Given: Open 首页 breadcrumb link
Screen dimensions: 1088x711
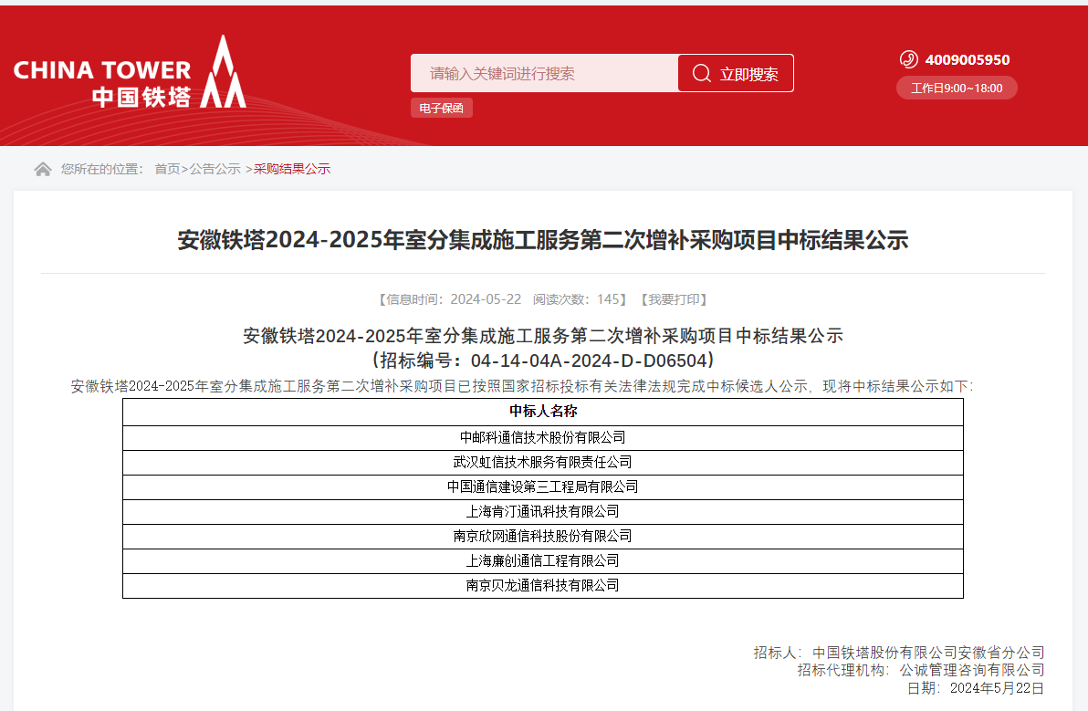Looking at the screenshot, I should click(167, 169).
